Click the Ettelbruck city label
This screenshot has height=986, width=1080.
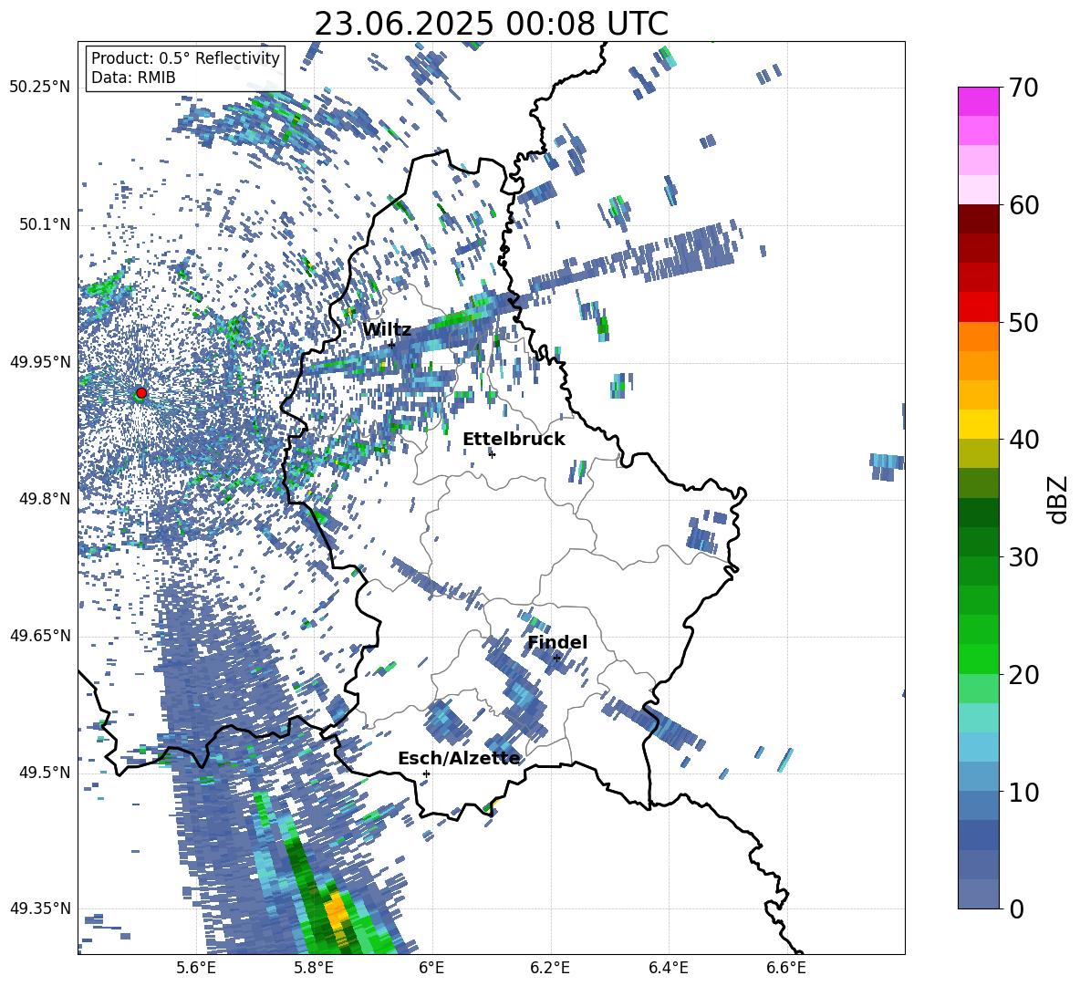coord(514,440)
